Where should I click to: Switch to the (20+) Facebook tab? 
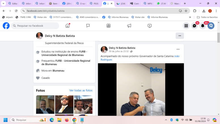click(67, 3)
